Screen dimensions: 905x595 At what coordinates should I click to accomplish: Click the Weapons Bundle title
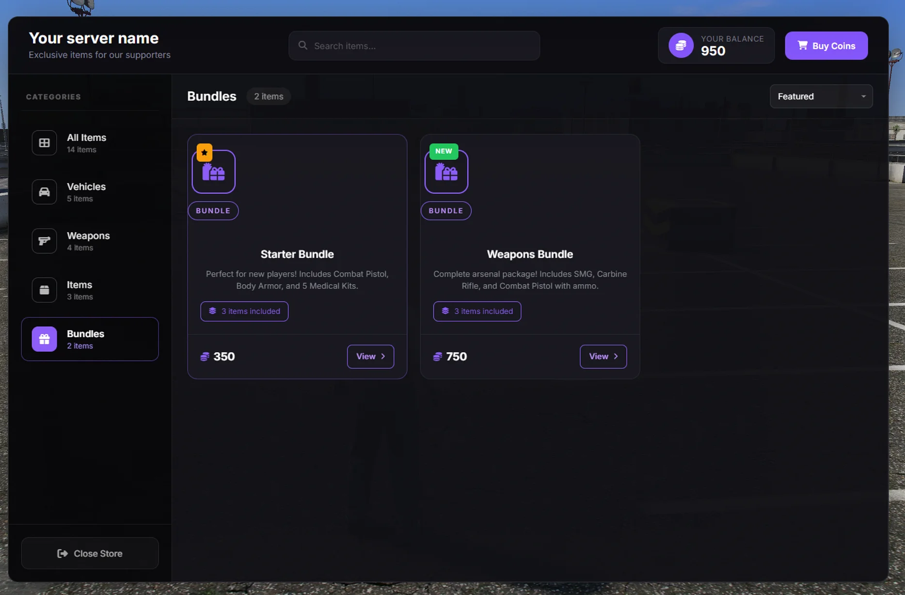pos(529,254)
